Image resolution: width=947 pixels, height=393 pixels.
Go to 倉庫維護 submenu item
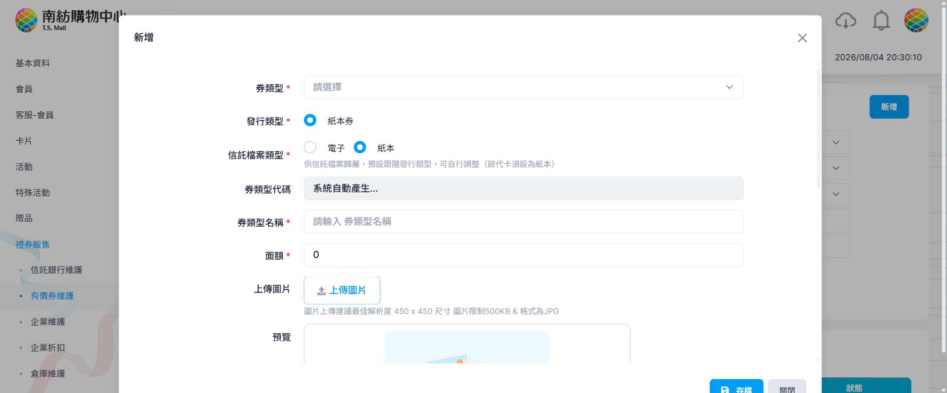point(48,374)
